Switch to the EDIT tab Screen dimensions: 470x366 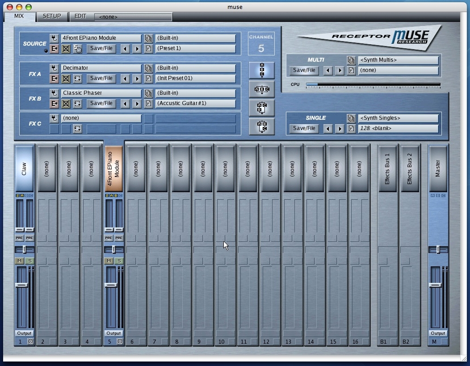[x=80, y=16]
